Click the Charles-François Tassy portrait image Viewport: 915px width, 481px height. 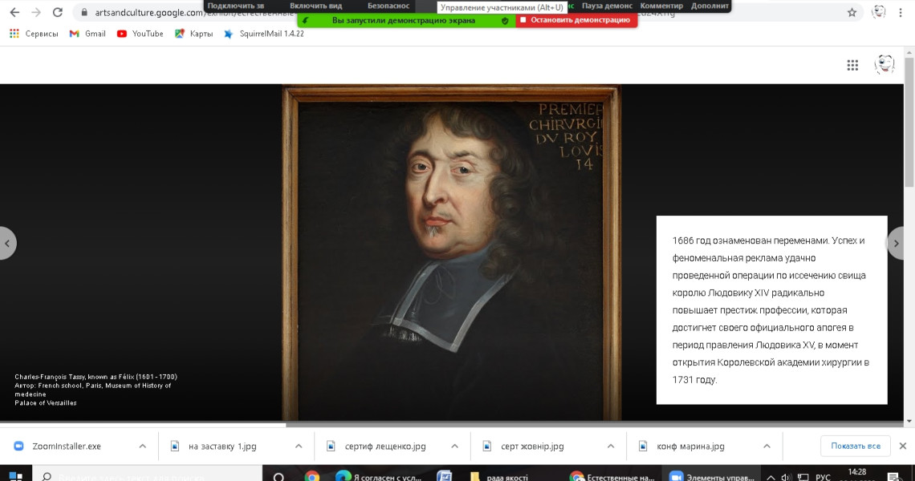pos(451,252)
